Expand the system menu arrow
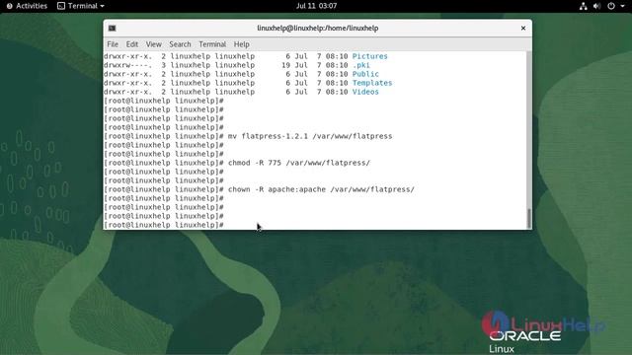632x355 pixels. pos(622,6)
